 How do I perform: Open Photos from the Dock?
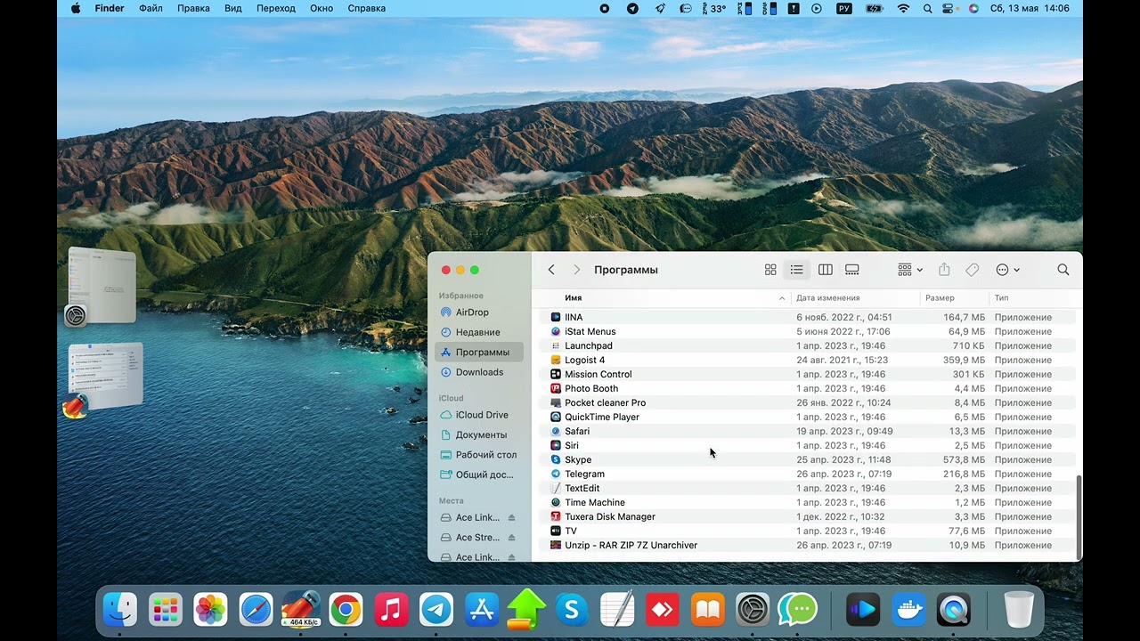pyautogui.click(x=210, y=610)
